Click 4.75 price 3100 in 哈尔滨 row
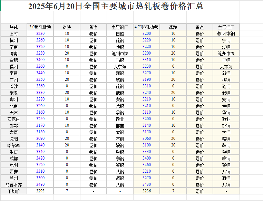 click(147, 145)
